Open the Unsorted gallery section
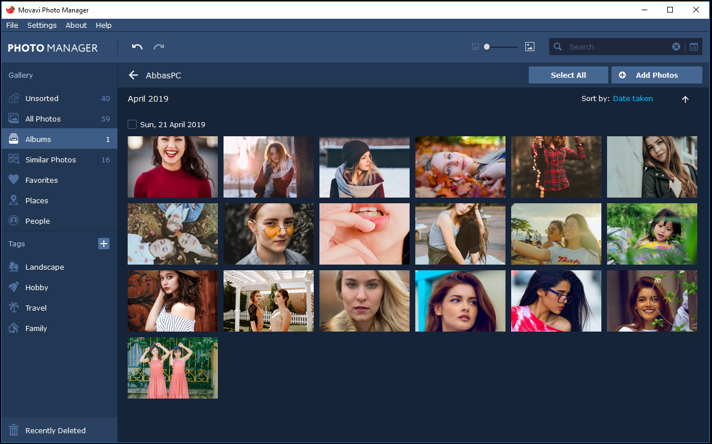712x444 pixels. pos(59,98)
